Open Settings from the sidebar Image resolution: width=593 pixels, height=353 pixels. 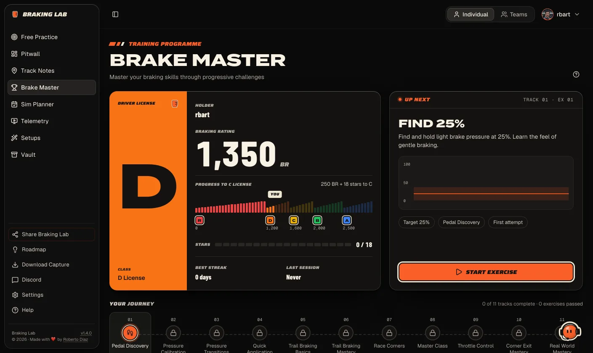[x=52, y=295]
